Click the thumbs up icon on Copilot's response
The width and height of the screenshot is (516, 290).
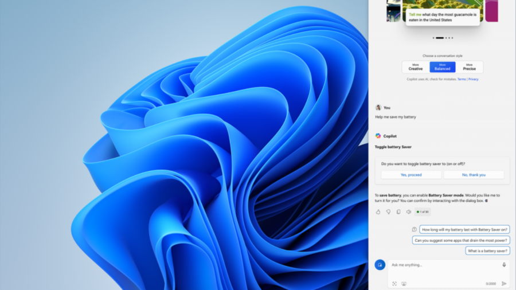[378, 211]
